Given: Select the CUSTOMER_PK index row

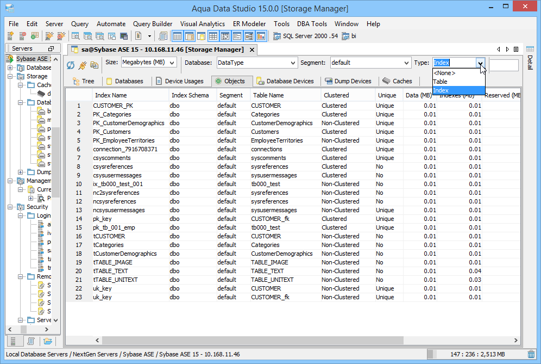Looking at the screenshot, I should coord(293,106).
